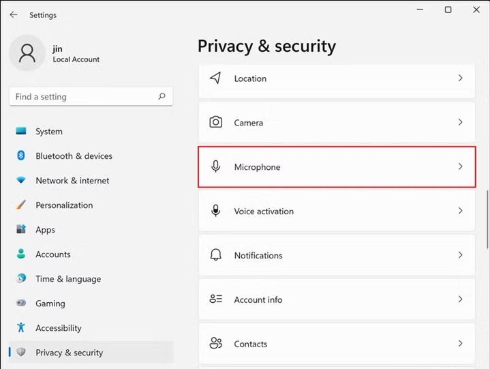The width and height of the screenshot is (490, 369).
Task: Click the search magnifier icon
Action: 162,97
